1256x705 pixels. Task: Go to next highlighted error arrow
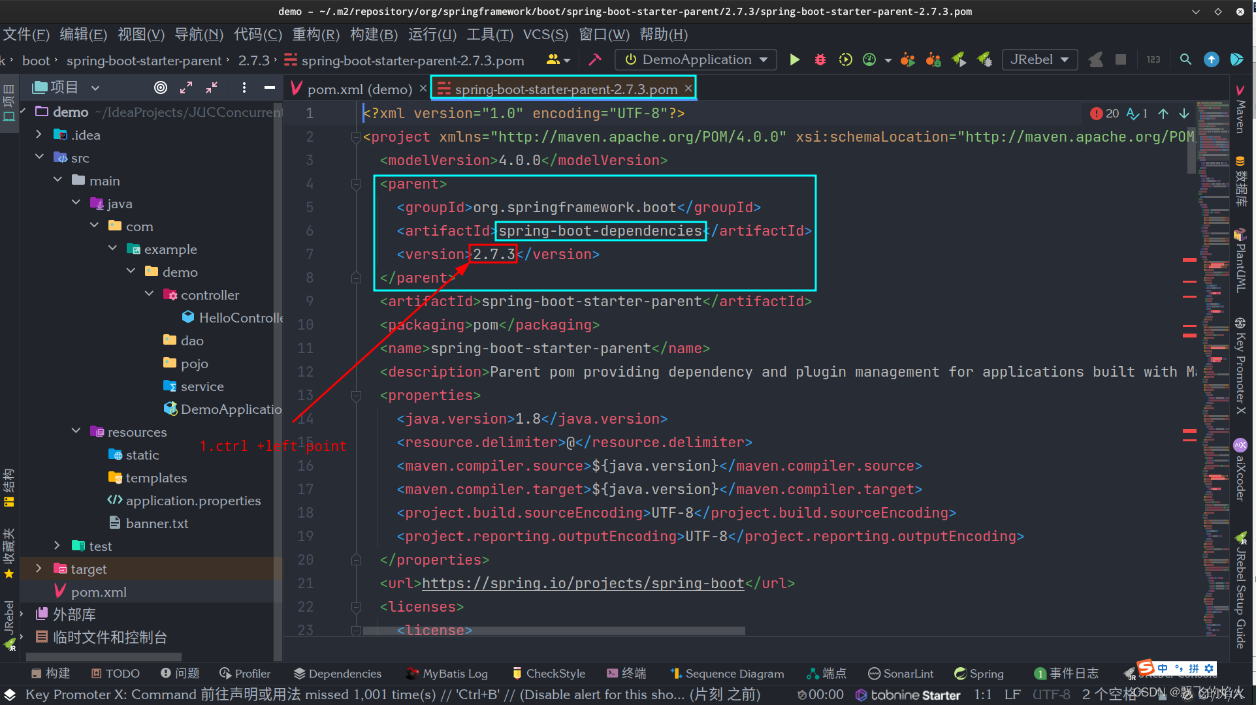coord(1184,114)
